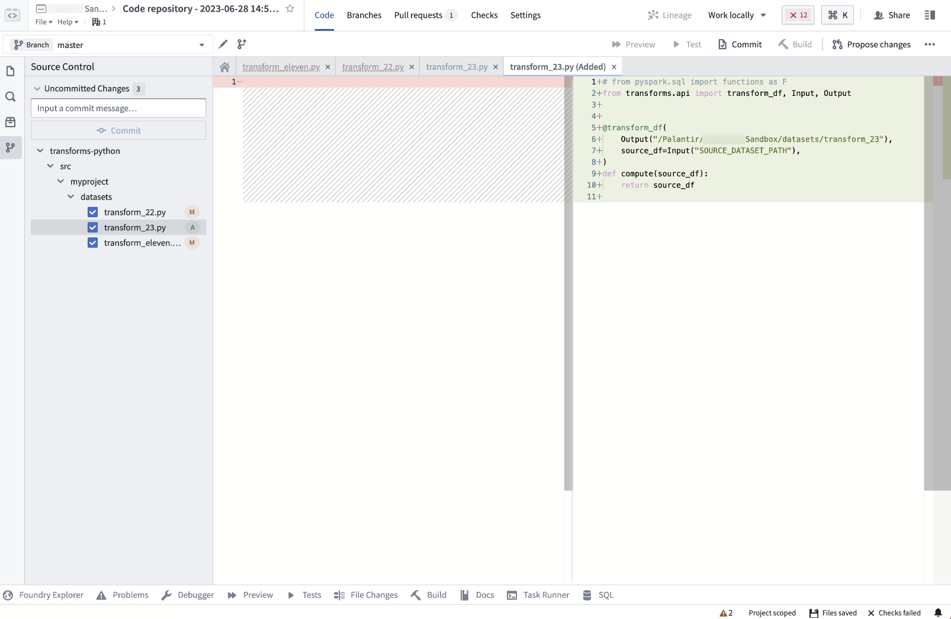The image size is (951, 619).
Task: Toggle the right side panel icon
Action: pyautogui.click(x=930, y=15)
